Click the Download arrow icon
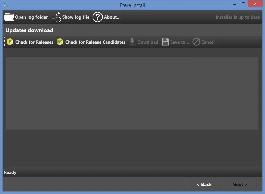The image size is (265, 194). point(132,42)
